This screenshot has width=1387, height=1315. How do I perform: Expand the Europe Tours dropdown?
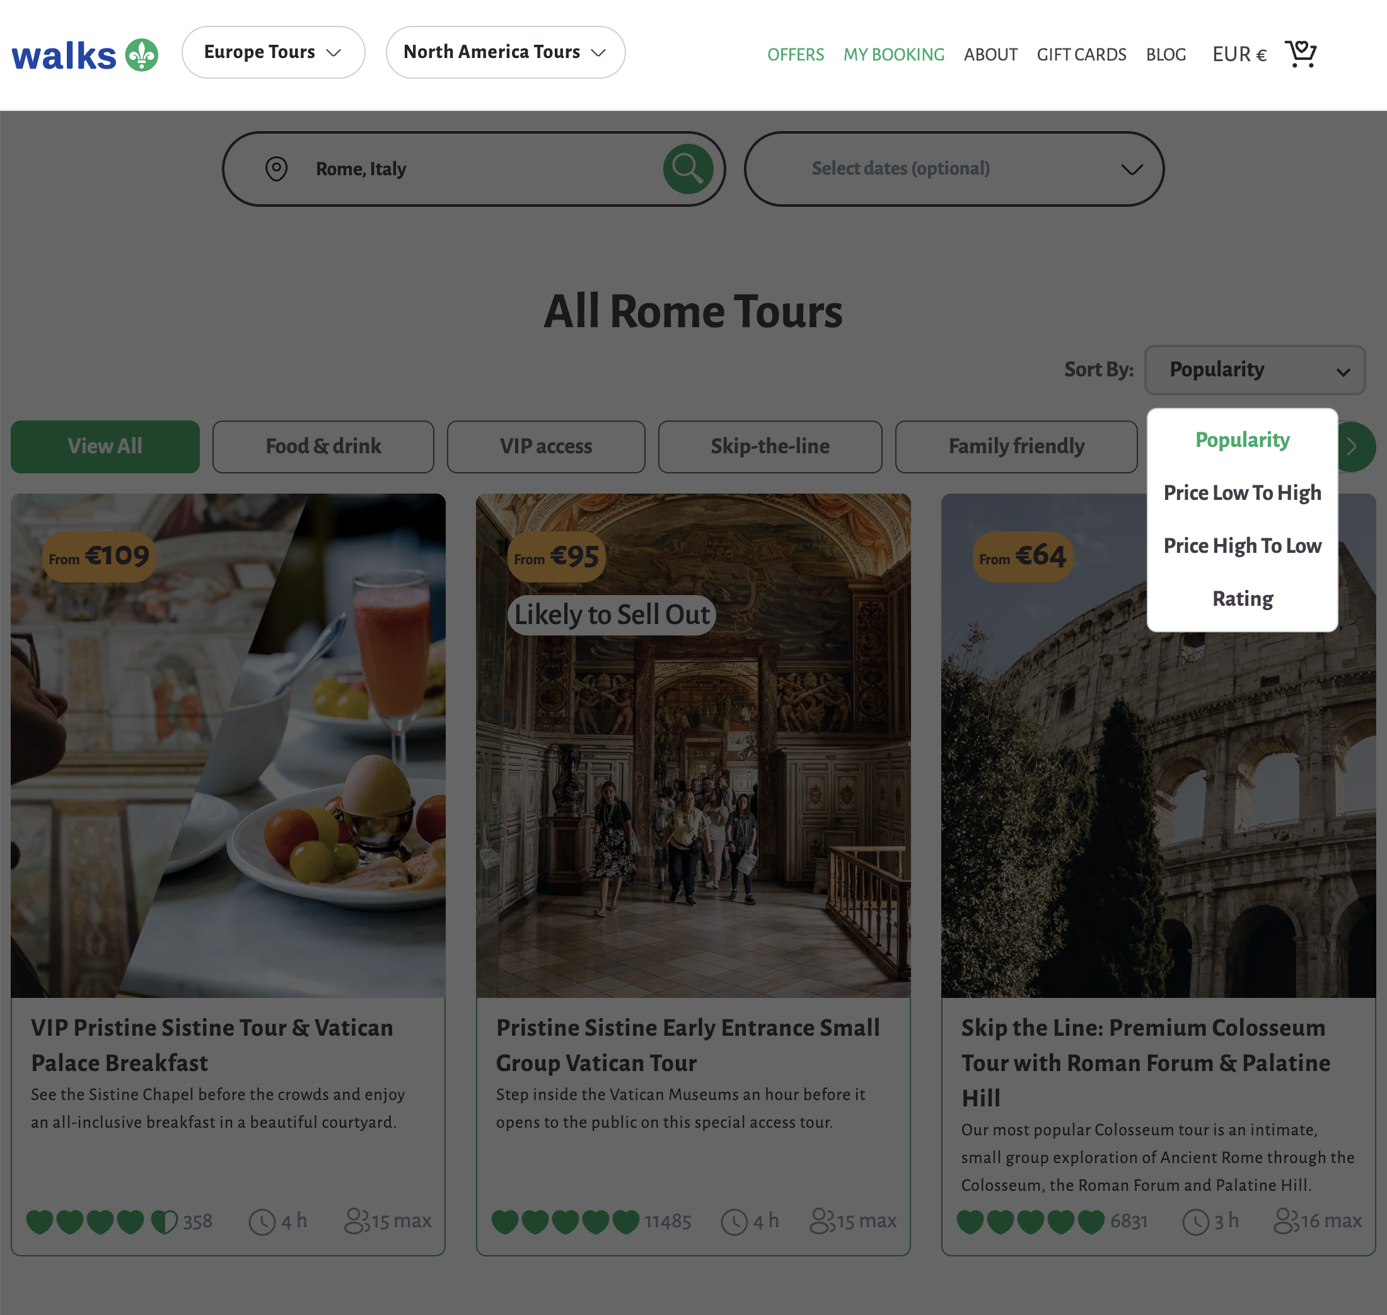click(272, 52)
